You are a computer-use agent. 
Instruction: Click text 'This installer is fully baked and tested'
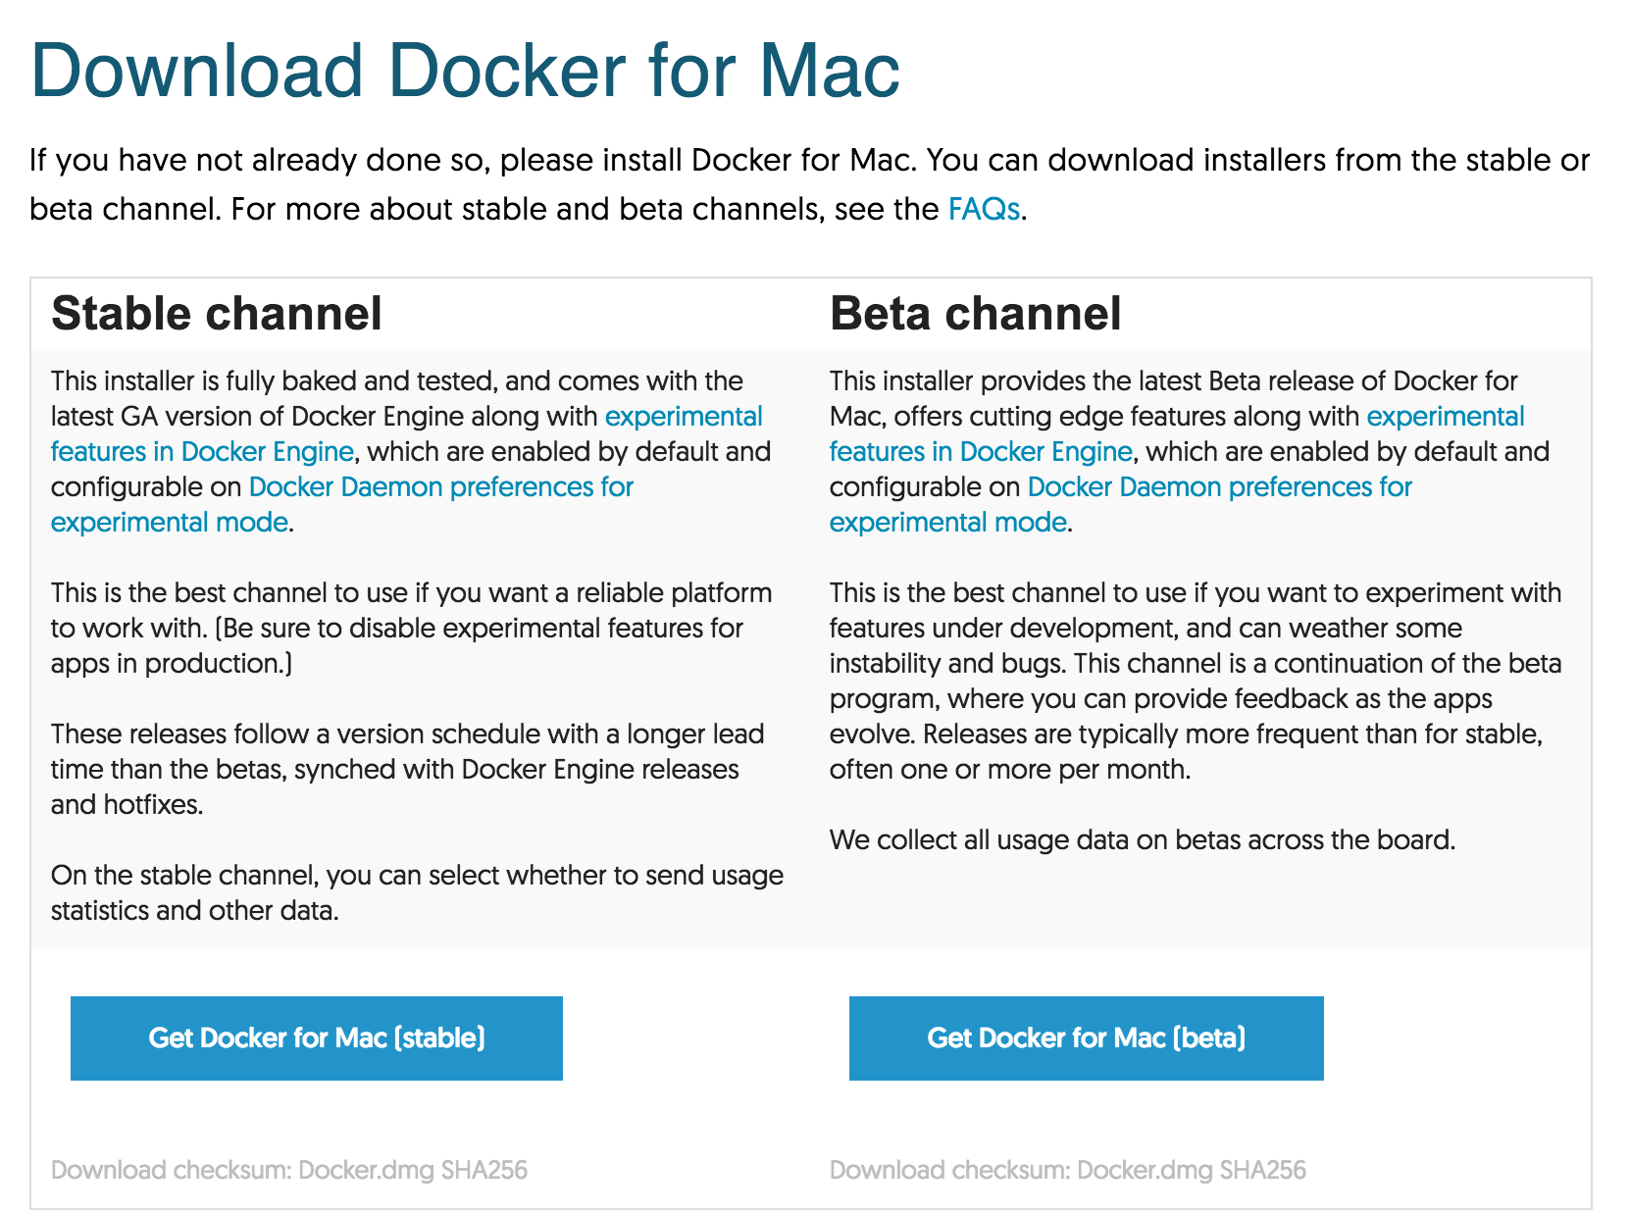point(274,381)
